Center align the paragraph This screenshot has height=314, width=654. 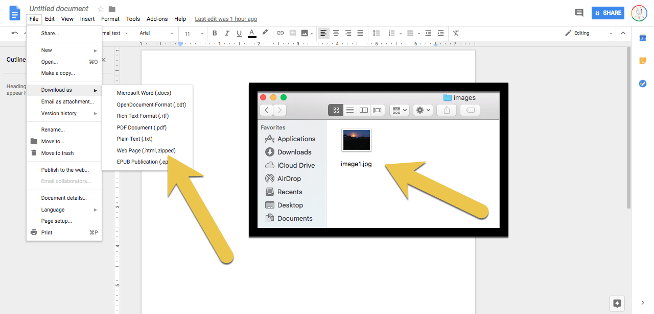336,33
